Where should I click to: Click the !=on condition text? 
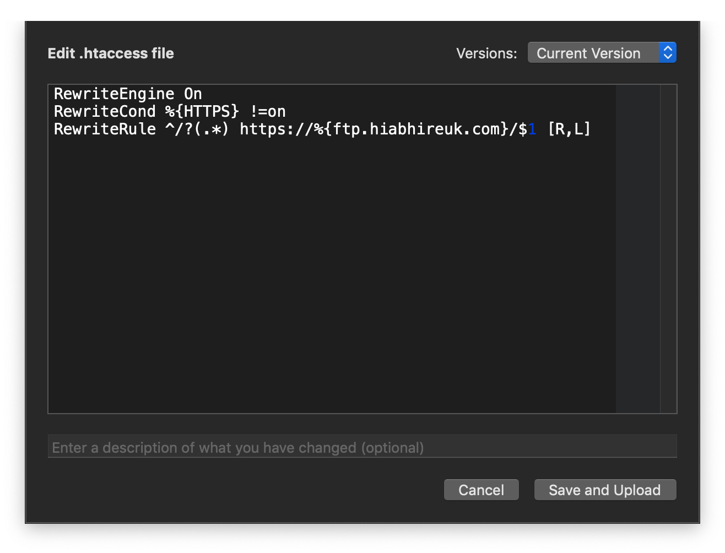click(x=268, y=111)
